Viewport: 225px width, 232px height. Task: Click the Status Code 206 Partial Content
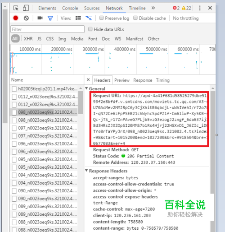click(x=150, y=156)
